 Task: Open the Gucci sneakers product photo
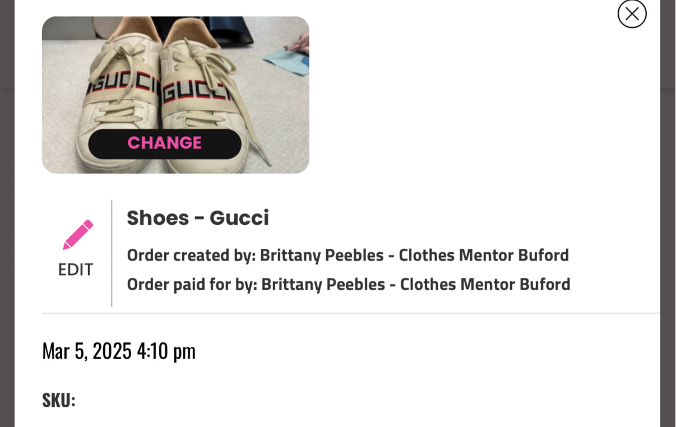(x=175, y=95)
